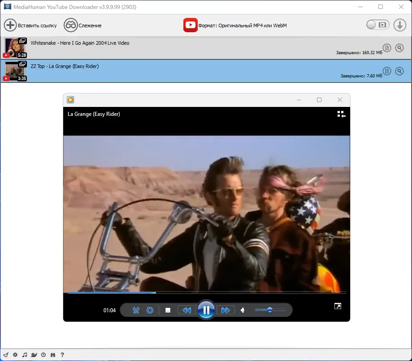
Task: Mute the media player volume
Action: (243, 310)
